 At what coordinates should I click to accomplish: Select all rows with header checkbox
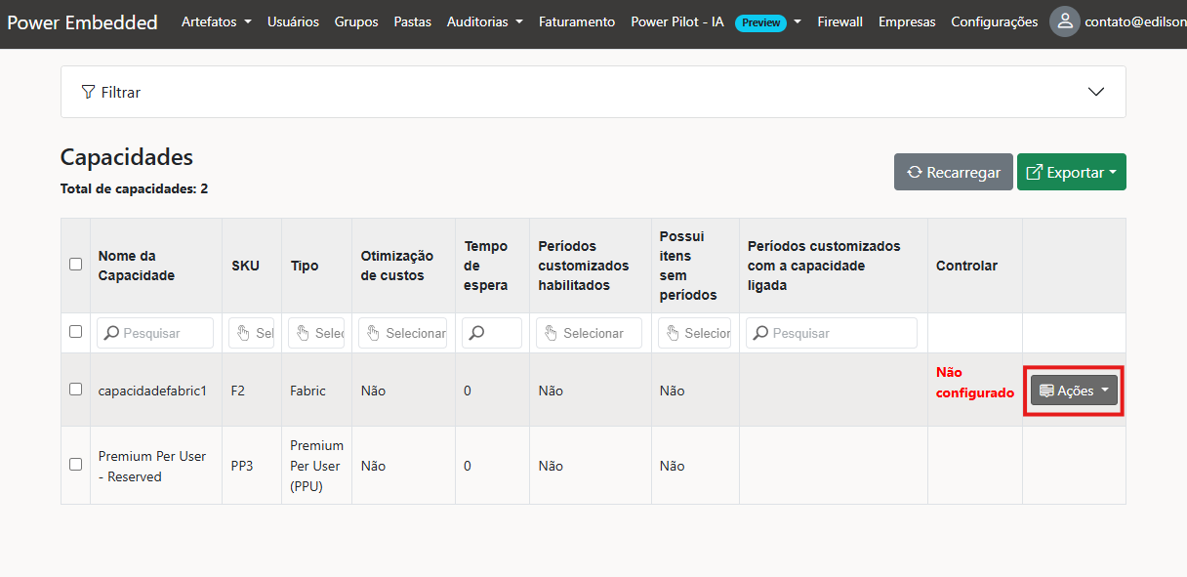click(75, 264)
